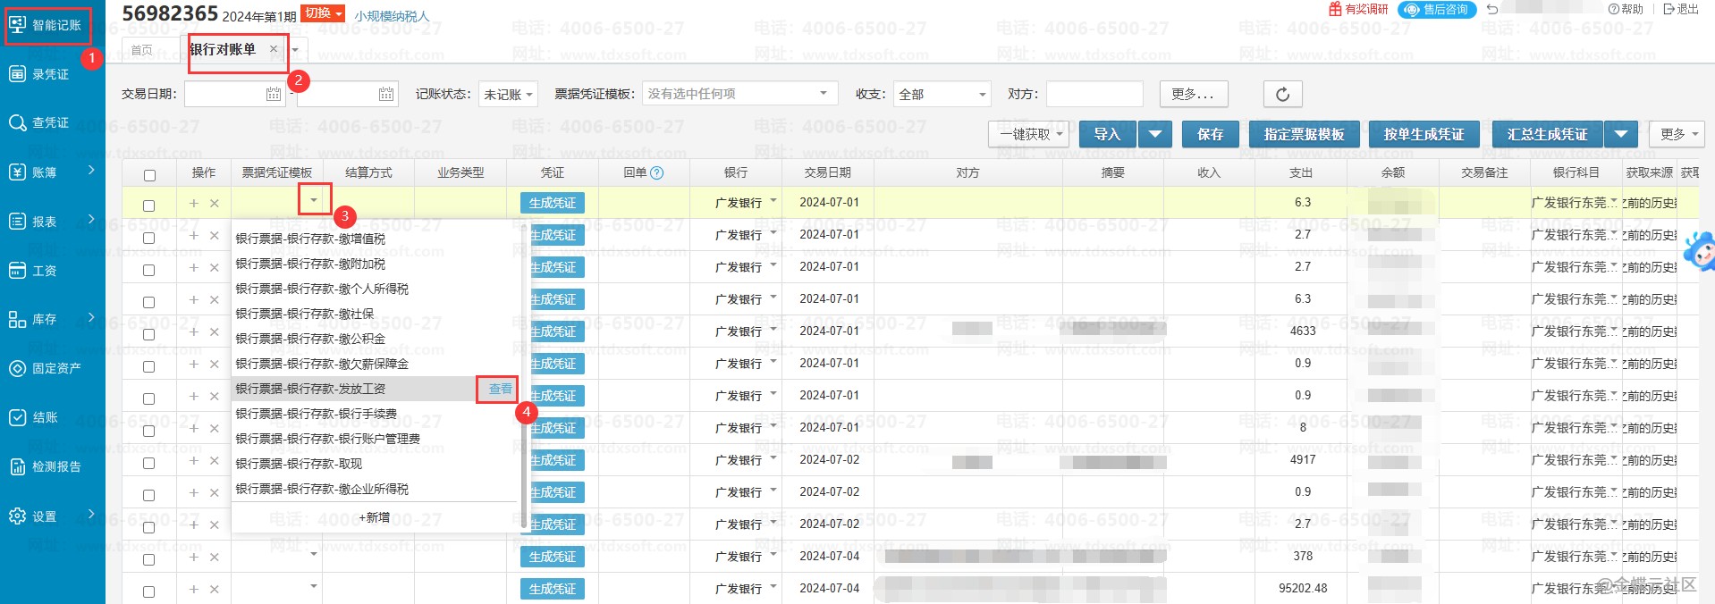The image size is (1715, 604).
Task: Click the plus icon in first table row
Action: pyautogui.click(x=194, y=204)
